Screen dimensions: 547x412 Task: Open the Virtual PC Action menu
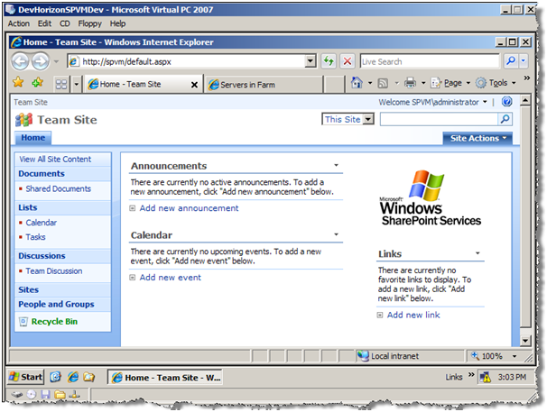[19, 23]
